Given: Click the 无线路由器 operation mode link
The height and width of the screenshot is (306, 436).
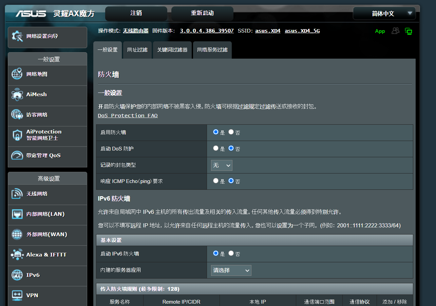Looking at the screenshot, I should 136,31.
